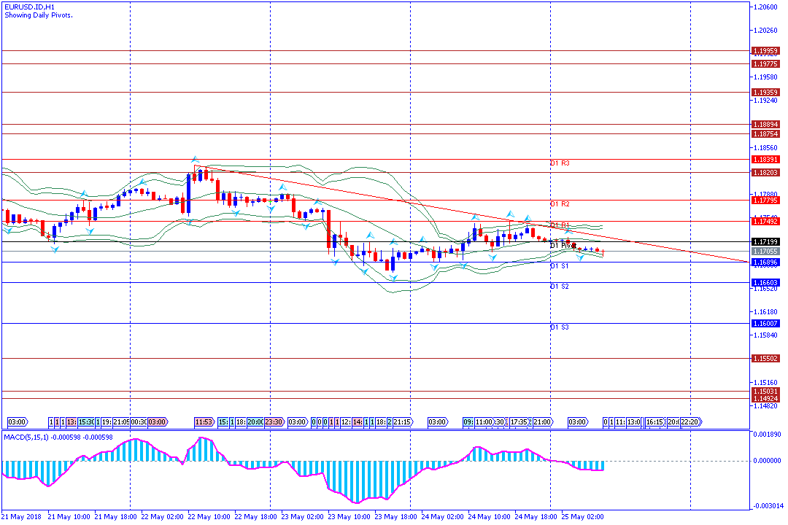Click the 1.19775 price level label
Image resolution: width=788 pixels, height=525 pixels.
[765, 64]
